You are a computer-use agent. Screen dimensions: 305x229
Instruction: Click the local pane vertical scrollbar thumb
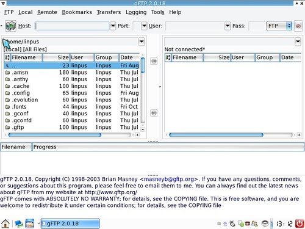(x=143, y=65)
